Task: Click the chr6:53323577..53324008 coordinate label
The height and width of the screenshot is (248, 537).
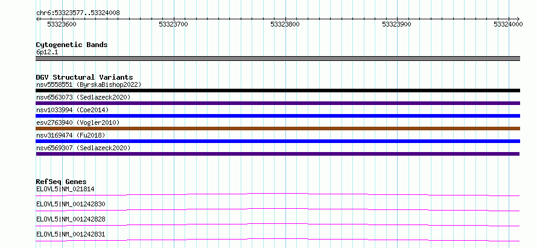Action: pos(78,13)
